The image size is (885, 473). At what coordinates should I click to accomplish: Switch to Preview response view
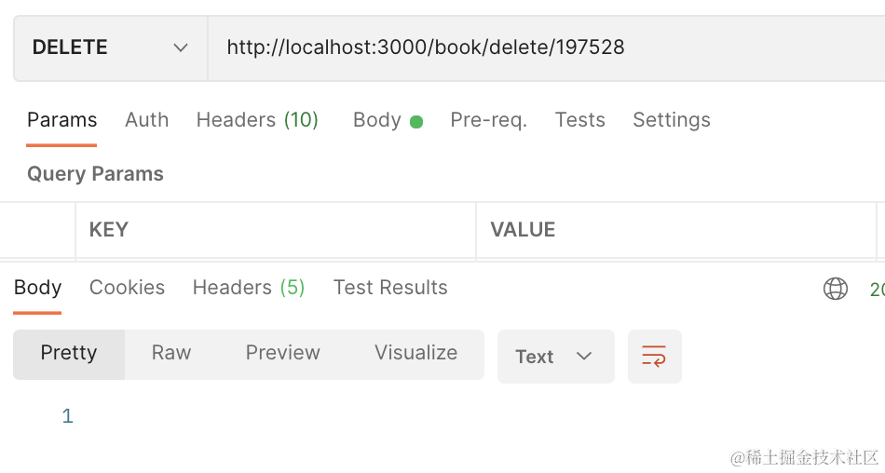(283, 353)
